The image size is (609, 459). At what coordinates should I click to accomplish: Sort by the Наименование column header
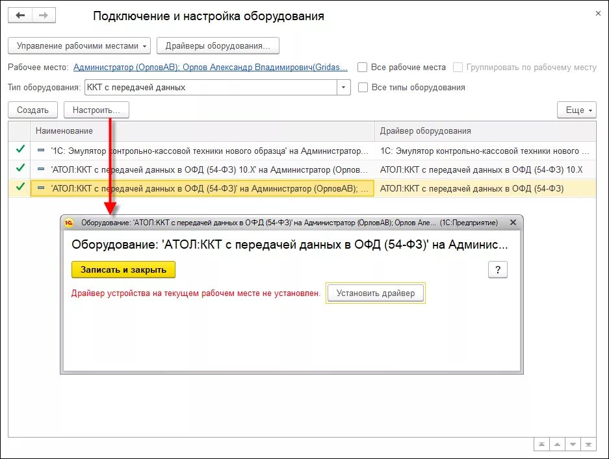click(202, 130)
